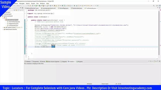Minimize the Console panel
Viewport: 161px width, 90px height.
(158, 61)
